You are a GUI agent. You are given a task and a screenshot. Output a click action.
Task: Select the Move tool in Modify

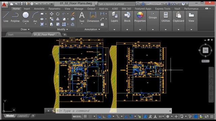click(52, 14)
